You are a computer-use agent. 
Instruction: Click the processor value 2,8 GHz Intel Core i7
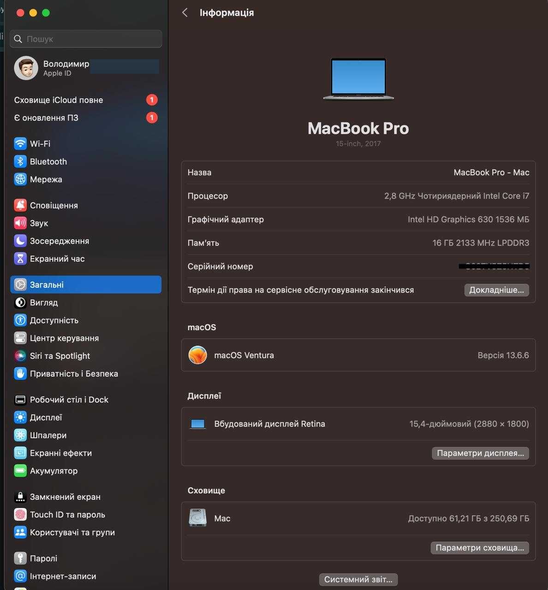click(x=457, y=196)
